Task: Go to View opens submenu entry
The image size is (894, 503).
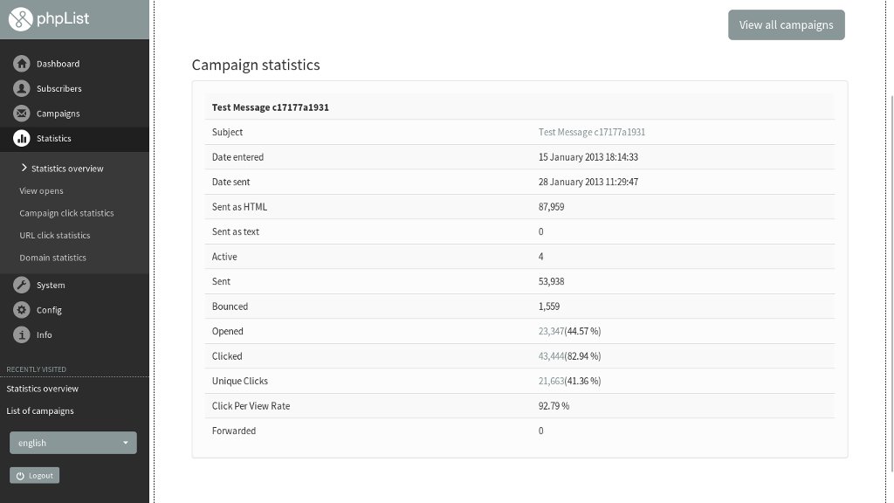Action: (x=41, y=190)
